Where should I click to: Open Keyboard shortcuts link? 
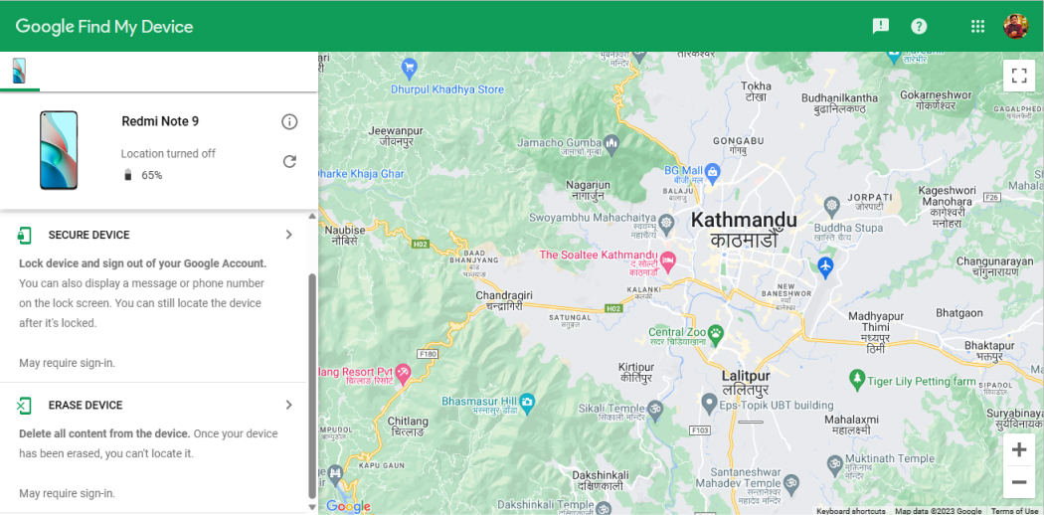[x=851, y=511]
